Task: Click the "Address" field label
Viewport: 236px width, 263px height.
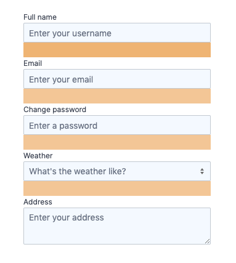Action: coord(38,202)
